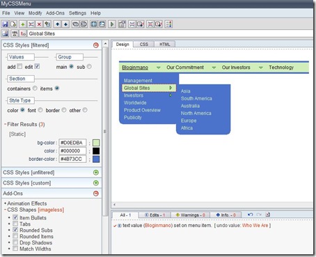
Task: Switch to the HTML tab
Action: [x=165, y=44]
